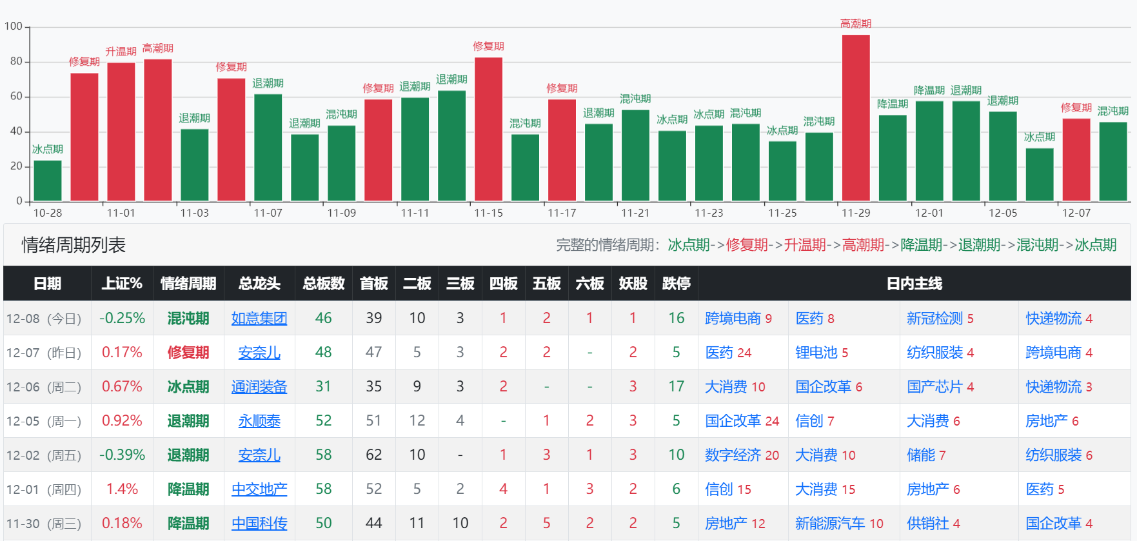Screen dimensions: 1137x541
Task: Click the 日内主线 column header
Action: coord(915,284)
